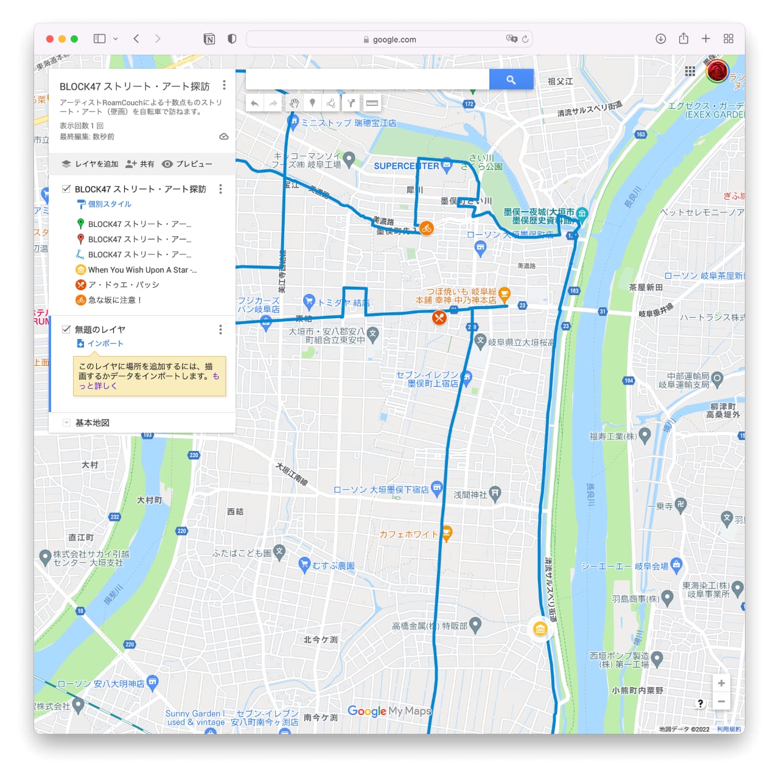Click レイヤを追加 to add a layer
The height and width of the screenshot is (779, 779).
pos(90,164)
